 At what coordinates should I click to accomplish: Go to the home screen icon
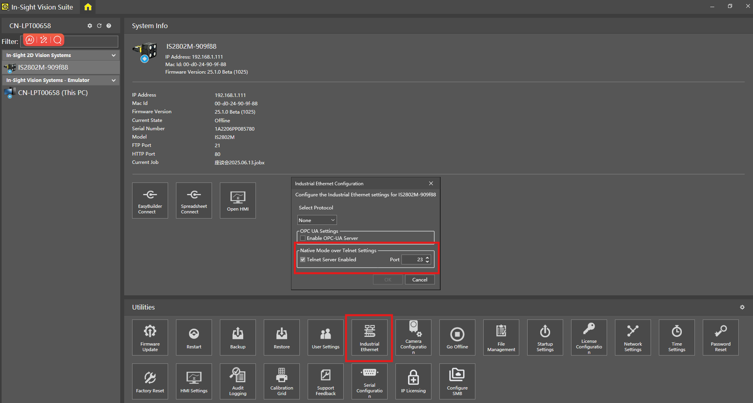[x=88, y=7]
